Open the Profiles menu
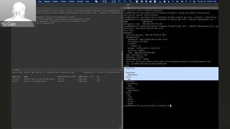 tap(63, 1)
